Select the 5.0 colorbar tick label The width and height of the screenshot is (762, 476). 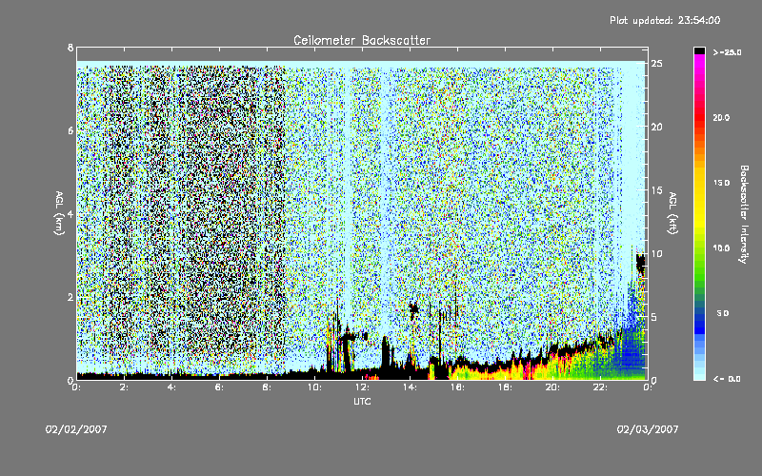(723, 314)
